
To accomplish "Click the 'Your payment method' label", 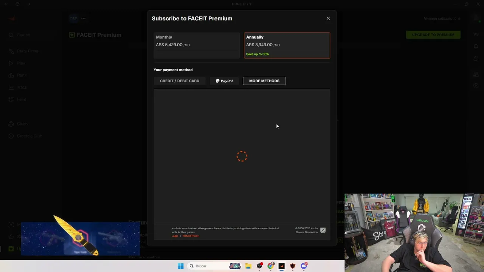I will (x=173, y=70).
